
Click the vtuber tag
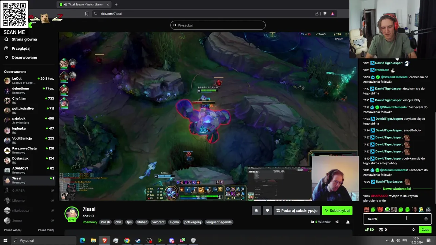[x=142, y=222]
